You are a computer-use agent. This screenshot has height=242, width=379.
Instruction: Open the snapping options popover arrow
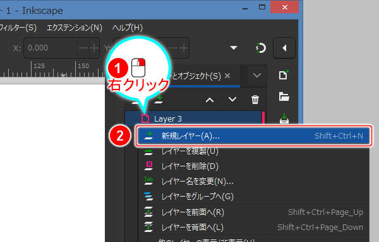coord(284,48)
